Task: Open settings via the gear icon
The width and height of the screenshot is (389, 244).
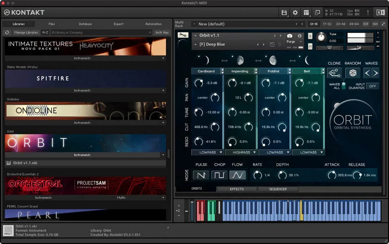Action: click(295, 13)
